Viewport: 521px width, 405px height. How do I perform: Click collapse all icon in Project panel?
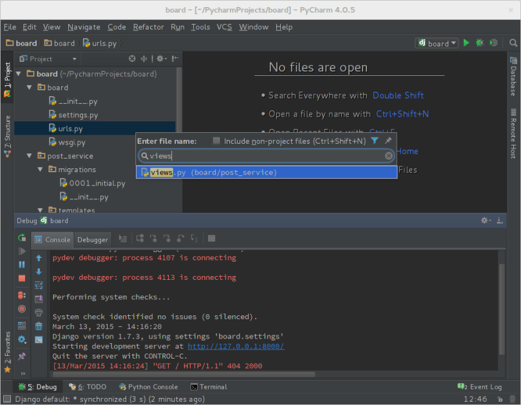[144, 59]
